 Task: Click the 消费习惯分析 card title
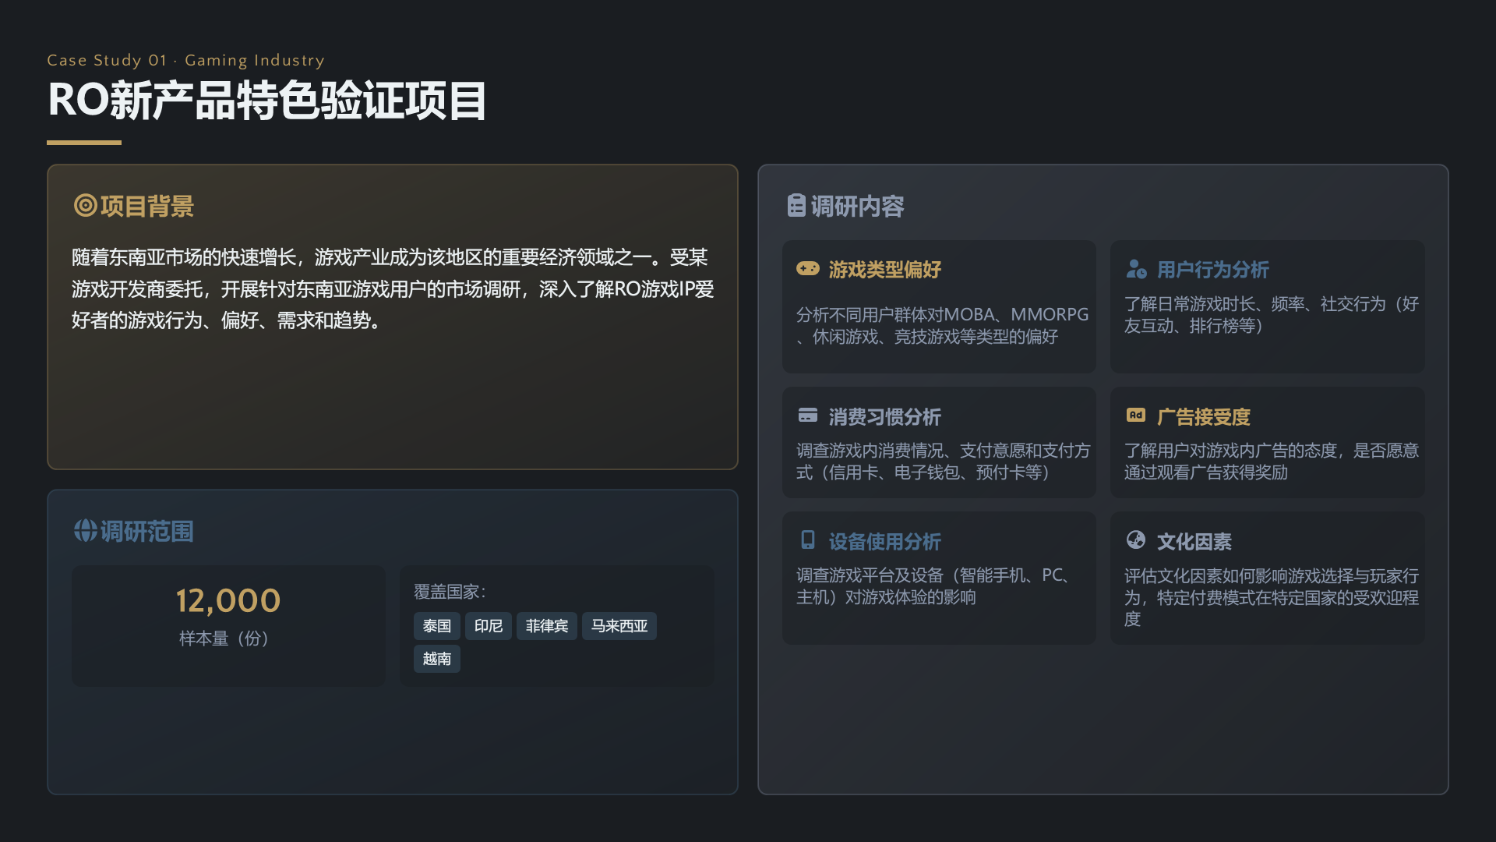[x=885, y=417]
